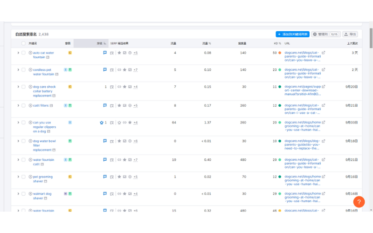Sort table by 流量 column header
373x233 pixels.
[x=173, y=43]
